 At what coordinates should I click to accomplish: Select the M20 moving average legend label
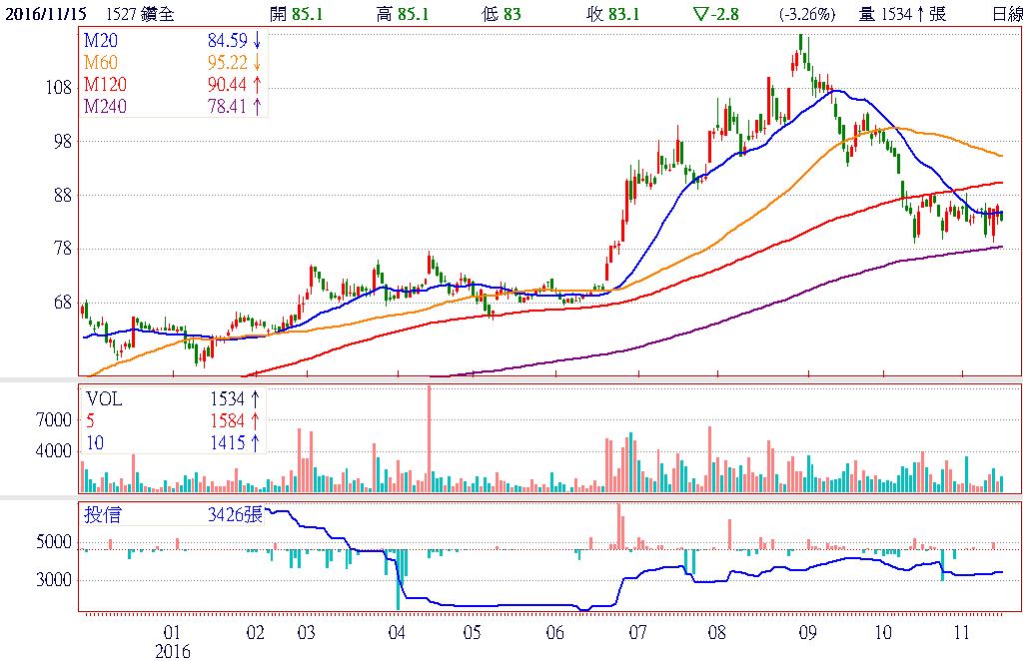point(101,41)
